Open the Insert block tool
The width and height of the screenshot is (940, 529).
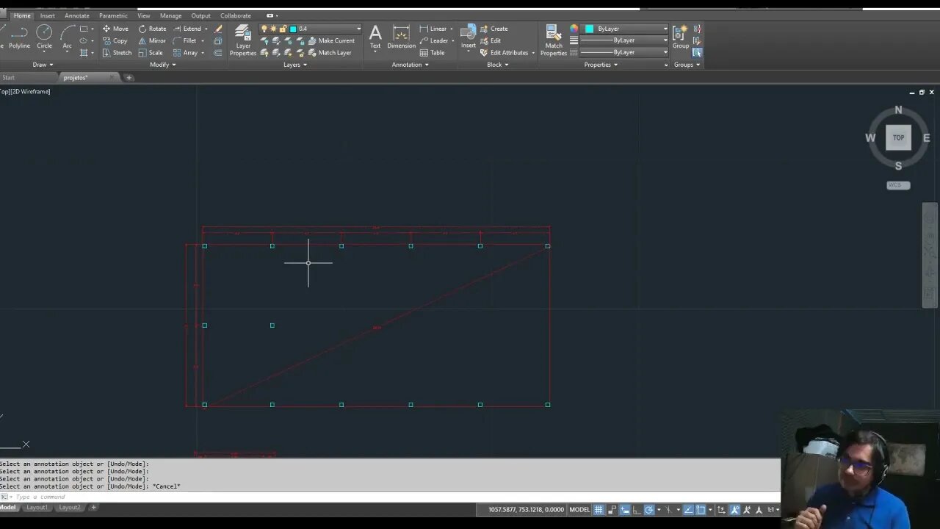tap(468, 37)
